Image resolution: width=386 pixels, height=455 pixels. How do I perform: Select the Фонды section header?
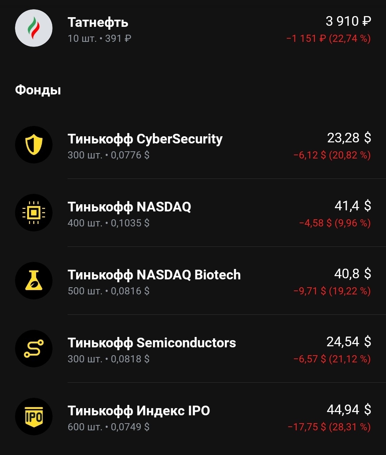38,90
